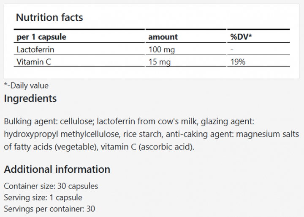Click the 100 mg amount cell
304x217 pixels.
[x=161, y=49]
